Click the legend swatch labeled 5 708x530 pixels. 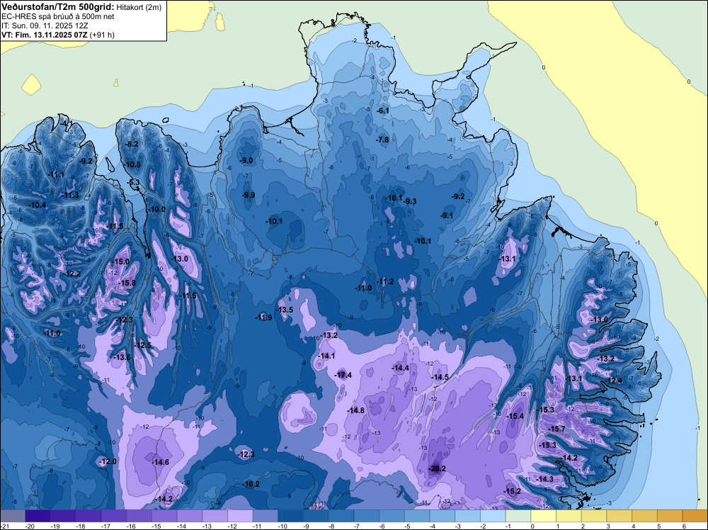[670, 516]
